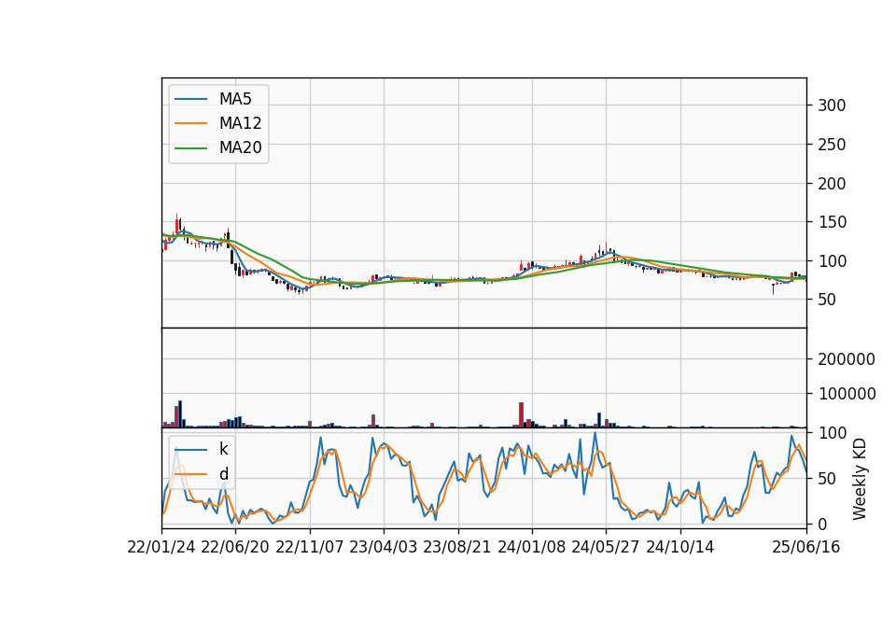Click the 150 price axis label
The height and width of the screenshot is (644, 896).
[832, 222]
